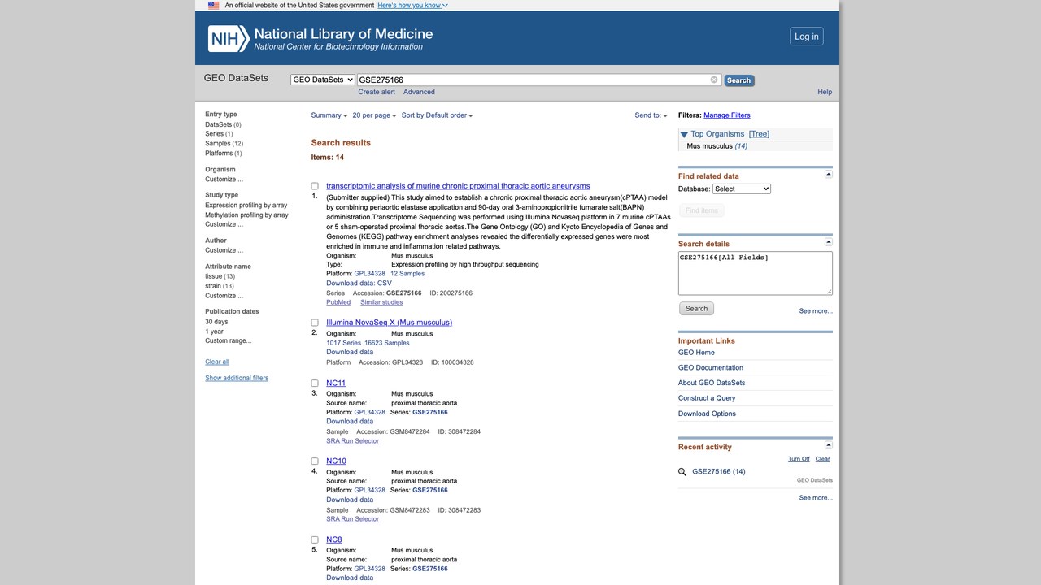Click Clear all filters link
Image resolution: width=1041 pixels, height=585 pixels.
pos(217,362)
